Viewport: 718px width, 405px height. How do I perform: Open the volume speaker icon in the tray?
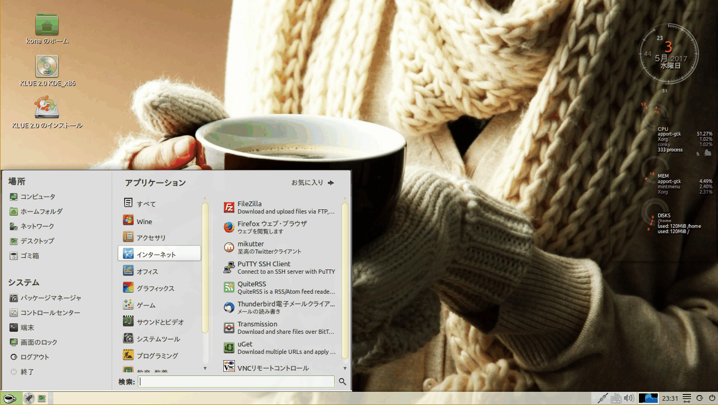coord(629,398)
